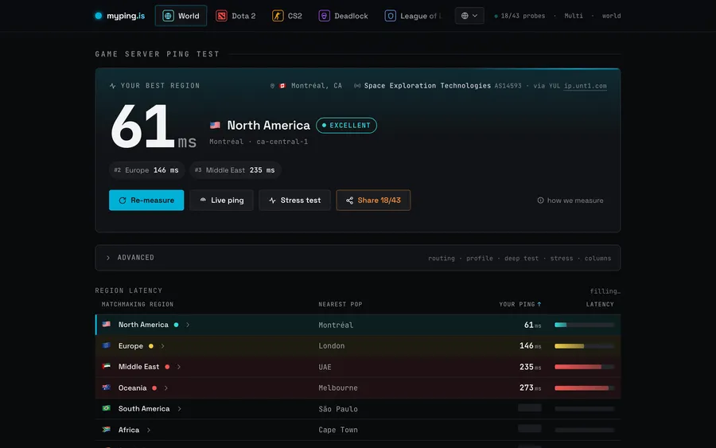Click the Re-measure button
This screenshot has width=716, height=448.
click(x=146, y=200)
